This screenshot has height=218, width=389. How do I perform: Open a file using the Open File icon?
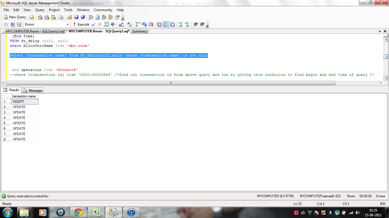(x=70, y=17)
